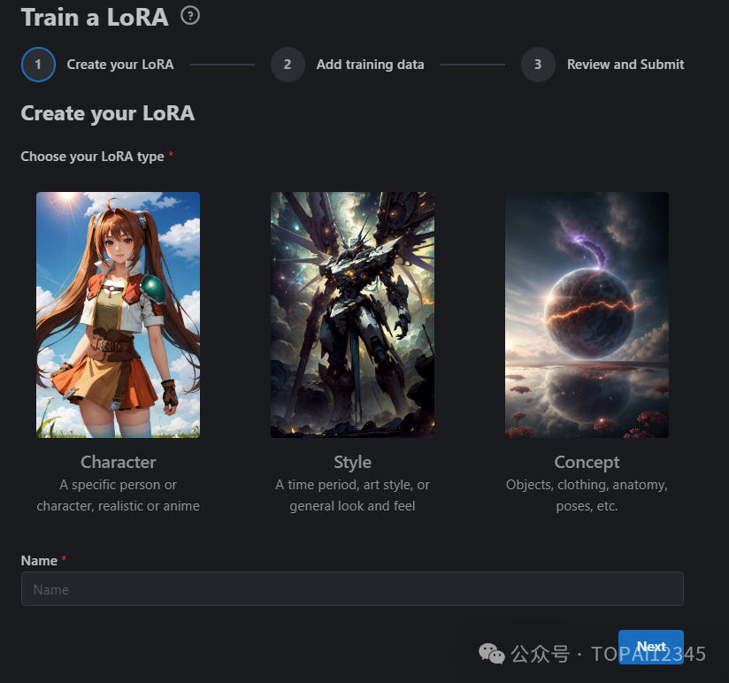Choose the Style LoRA type image

tap(352, 315)
